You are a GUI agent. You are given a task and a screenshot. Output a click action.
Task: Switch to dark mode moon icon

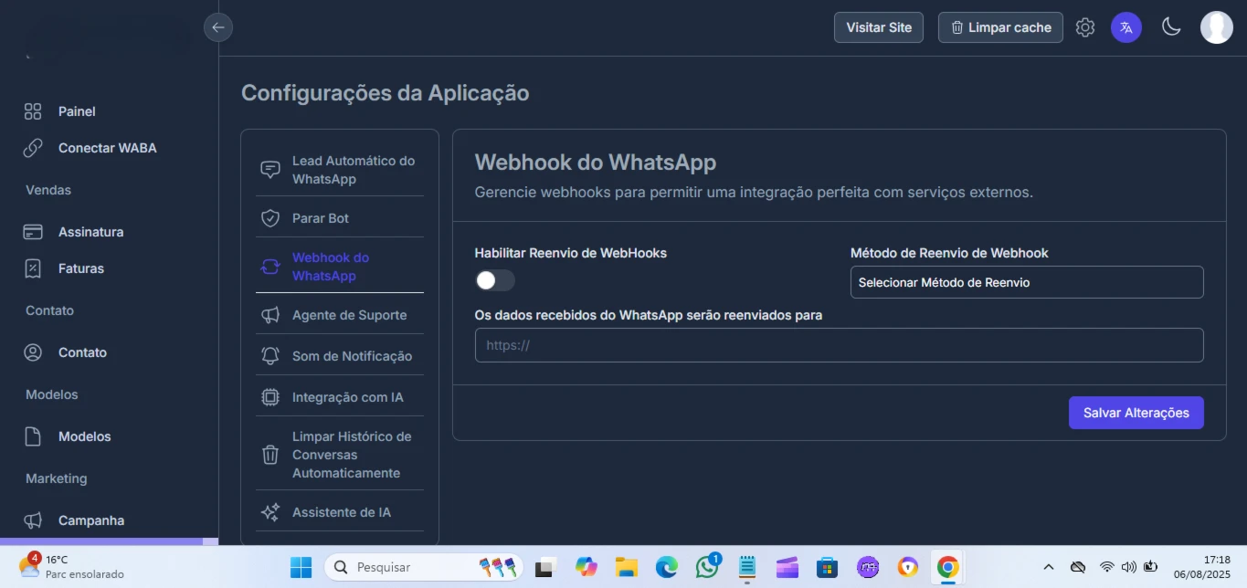tap(1171, 27)
